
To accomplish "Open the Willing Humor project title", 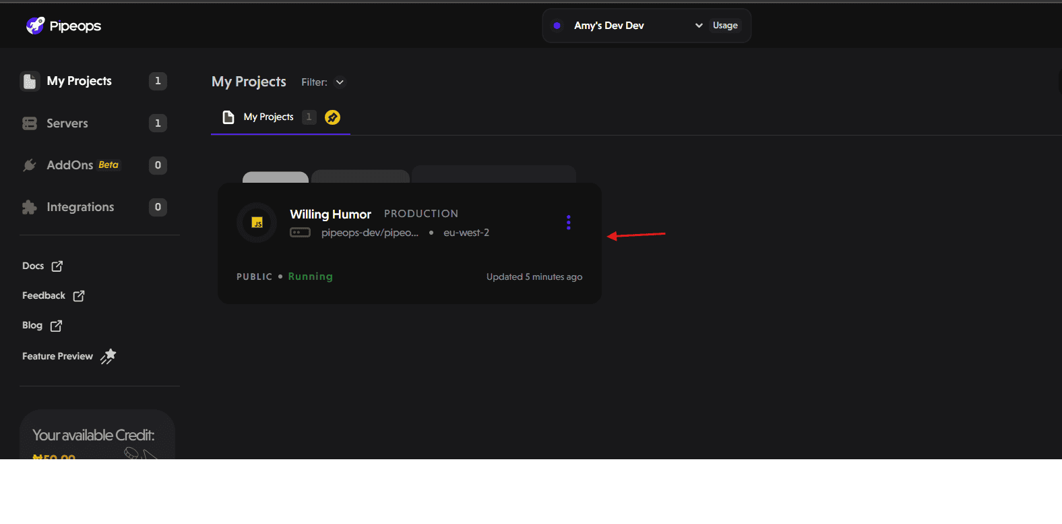I will (330, 214).
